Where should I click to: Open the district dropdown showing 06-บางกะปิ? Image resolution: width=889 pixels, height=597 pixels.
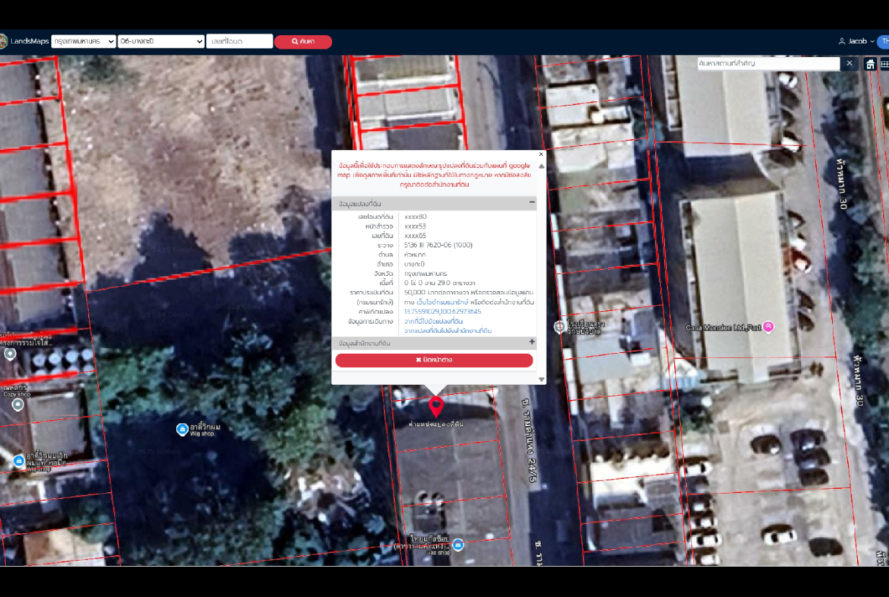162,41
